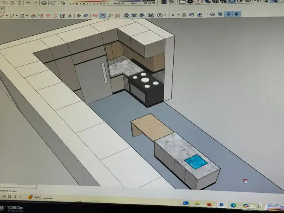Select the Rectangle shape tool

tap(22, 16)
